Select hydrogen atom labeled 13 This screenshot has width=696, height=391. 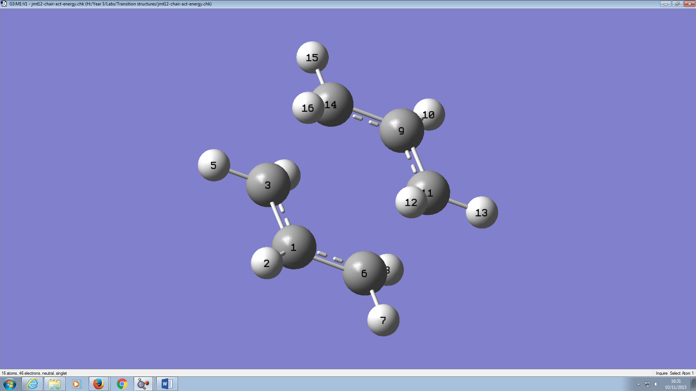click(x=481, y=213)
